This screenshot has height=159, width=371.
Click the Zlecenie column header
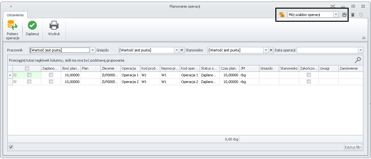tap(110, 68)
